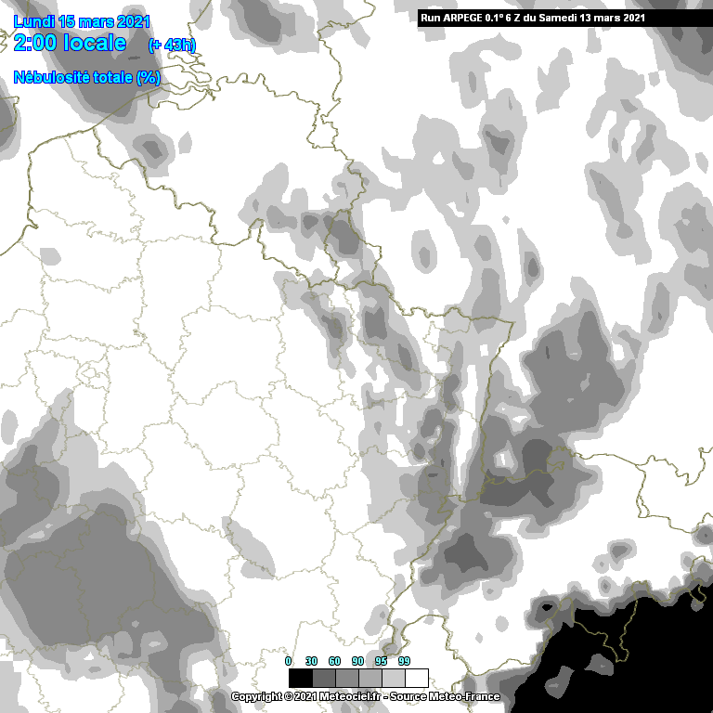Click the Meteociel.fr copyright text

(x=306, y=696)
